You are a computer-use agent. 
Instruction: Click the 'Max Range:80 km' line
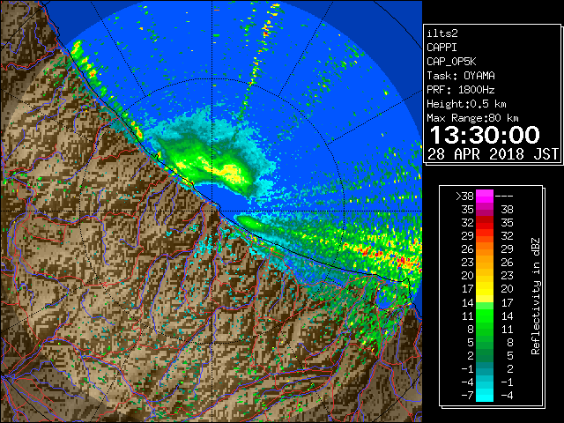pyautogui.click(x=472, y=118)
